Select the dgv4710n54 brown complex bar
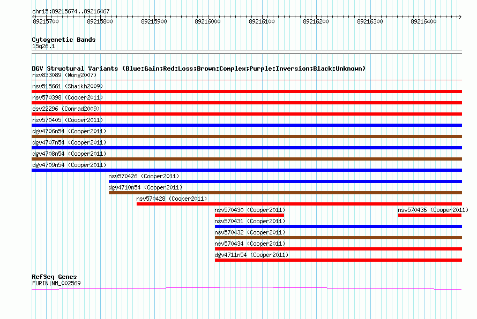 pyautogui.click(x=285, y=193)
